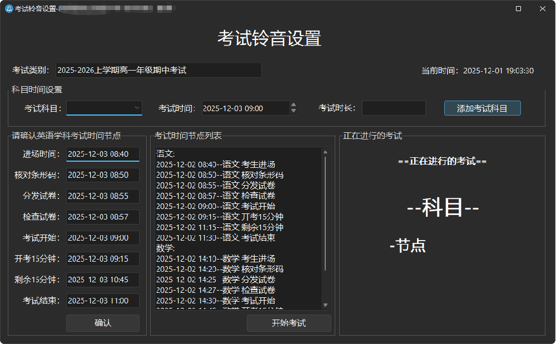This screenshot has width=556, height=344.
Task: Edit the 剩余15分钟 remaining-time field
Action: click(x=102, y=280)
